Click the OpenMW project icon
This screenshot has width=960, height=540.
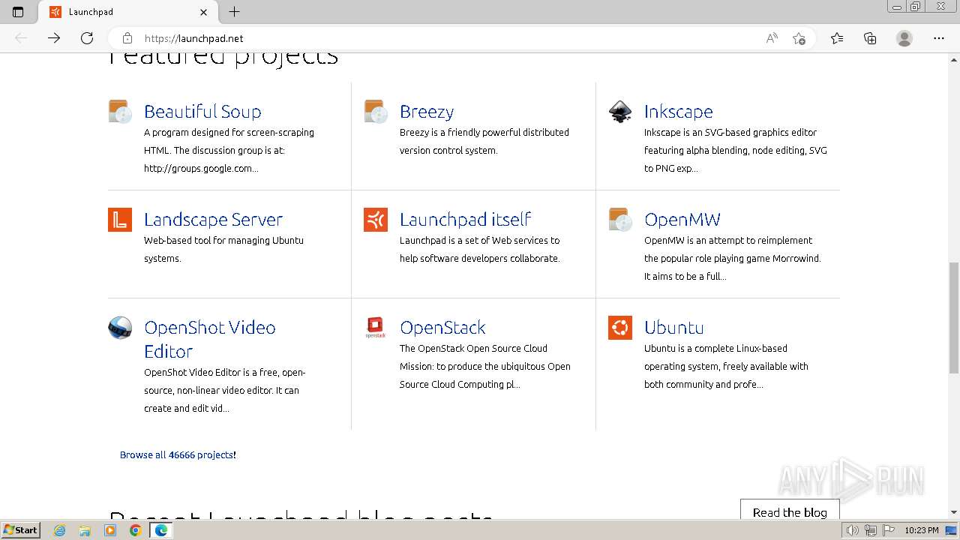coord(620,220)
